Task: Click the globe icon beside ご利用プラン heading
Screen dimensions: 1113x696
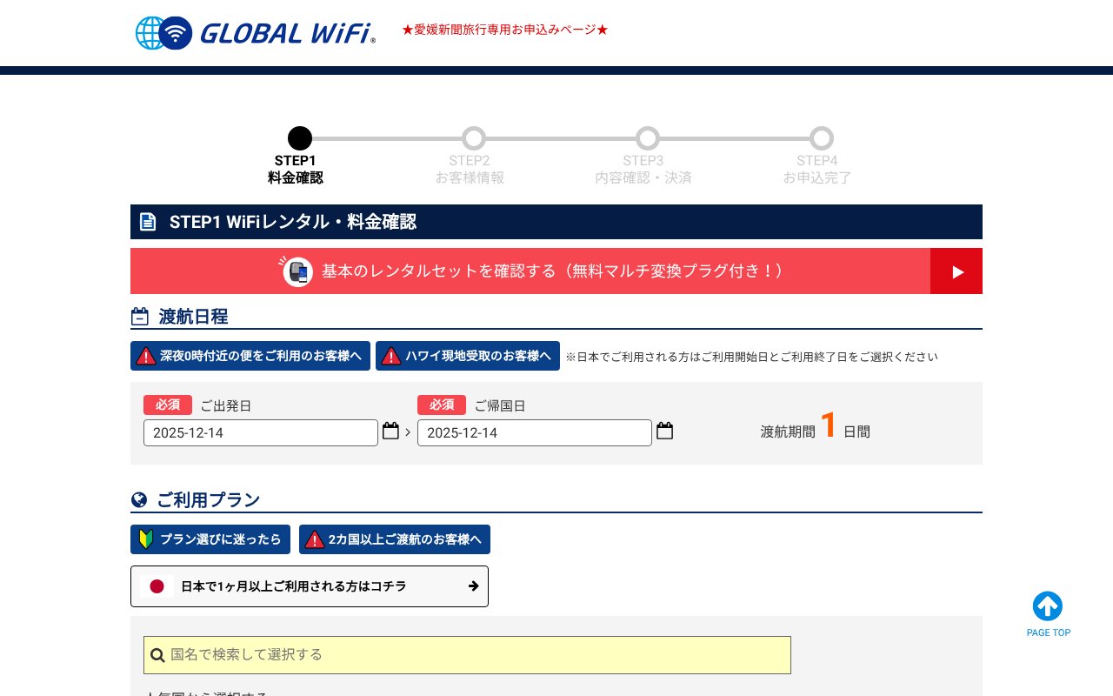Action: 139,499
